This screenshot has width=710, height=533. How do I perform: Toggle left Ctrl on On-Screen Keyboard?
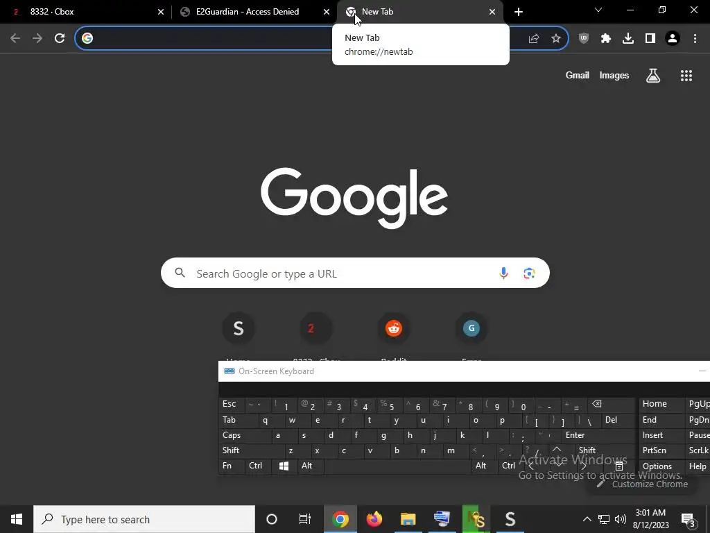click(258, 466)
